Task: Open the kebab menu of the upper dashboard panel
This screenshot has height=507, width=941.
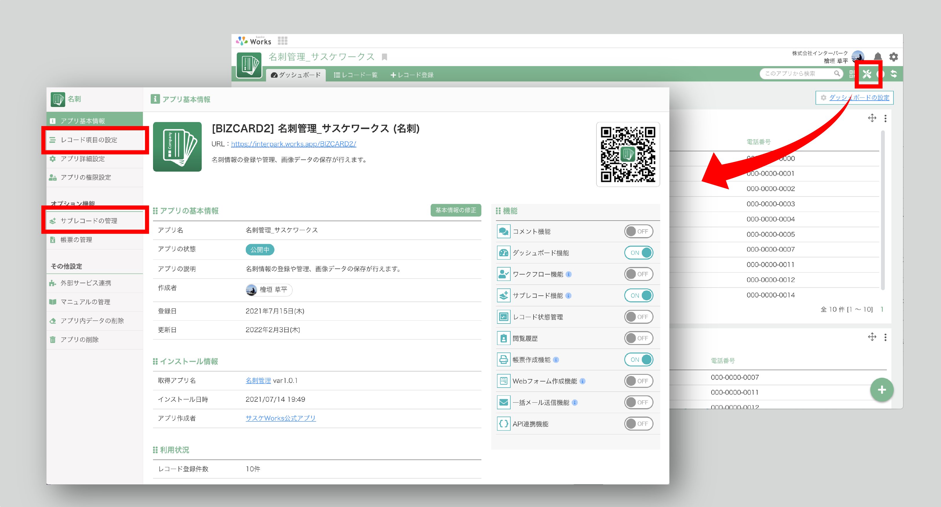Action: pos(885,118)
